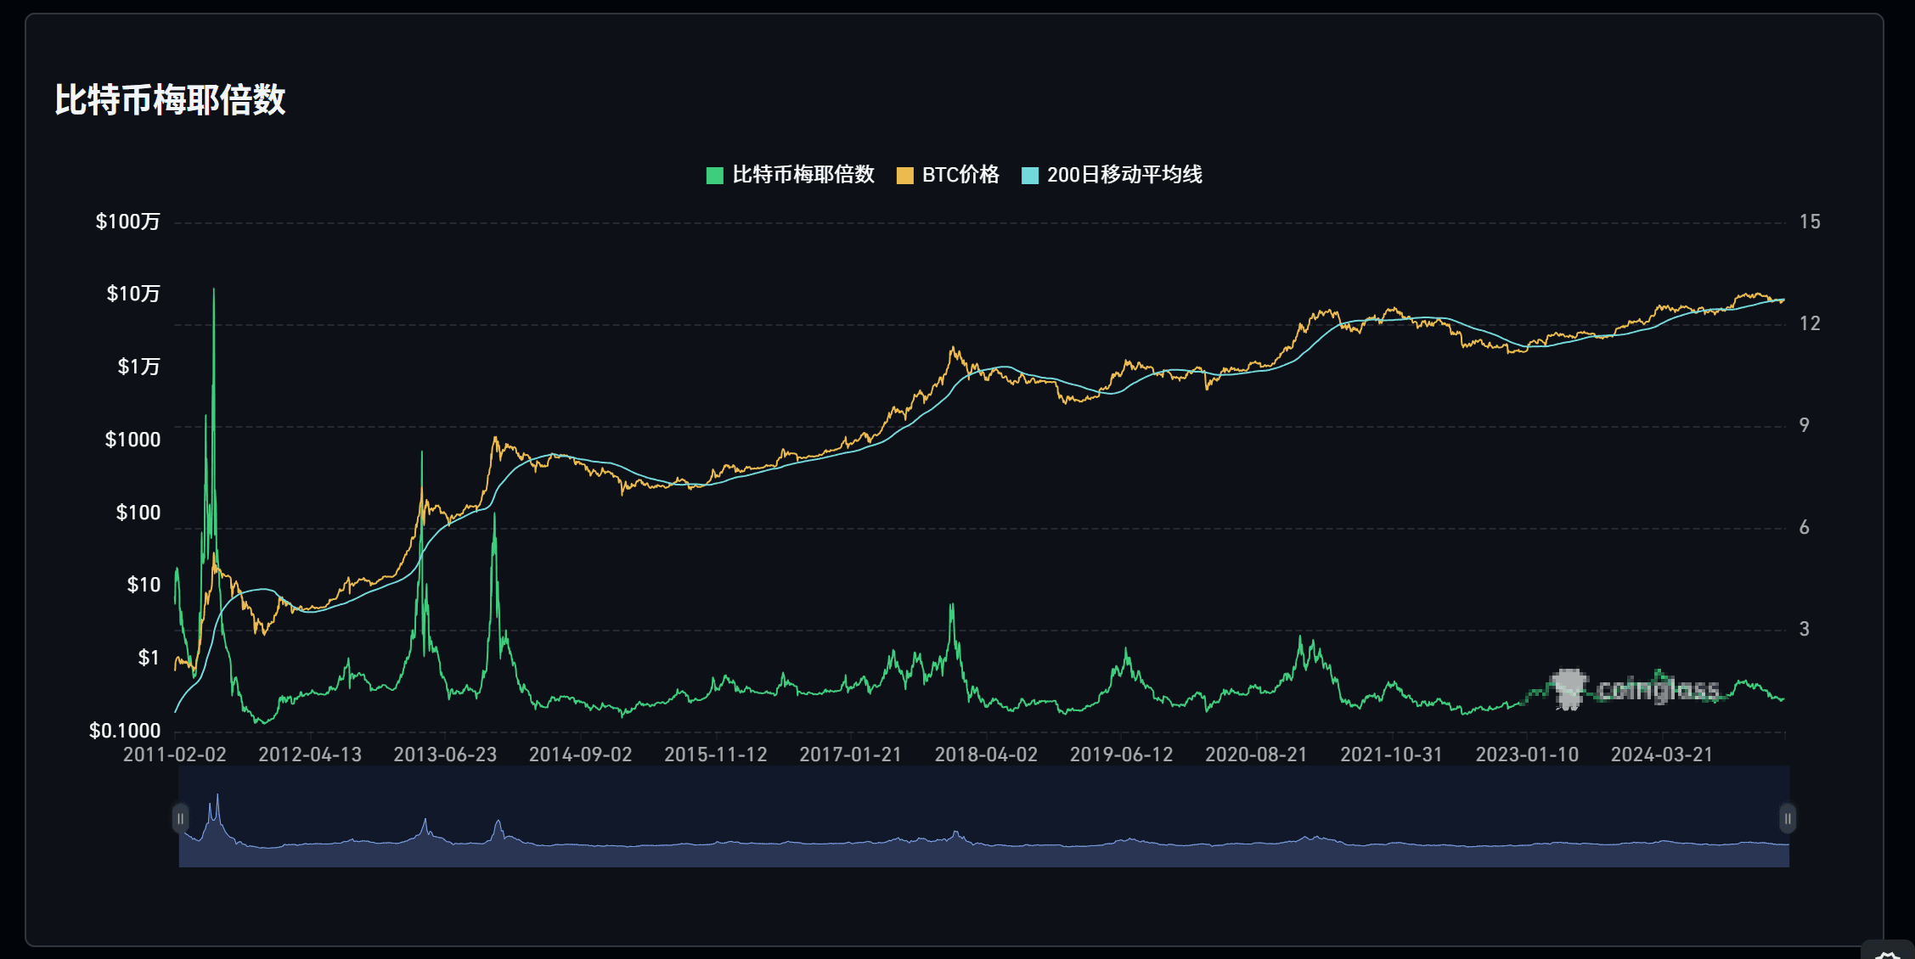
Task: Click the 比特币梅耶倍数 chart title
Action: (170, 100)
